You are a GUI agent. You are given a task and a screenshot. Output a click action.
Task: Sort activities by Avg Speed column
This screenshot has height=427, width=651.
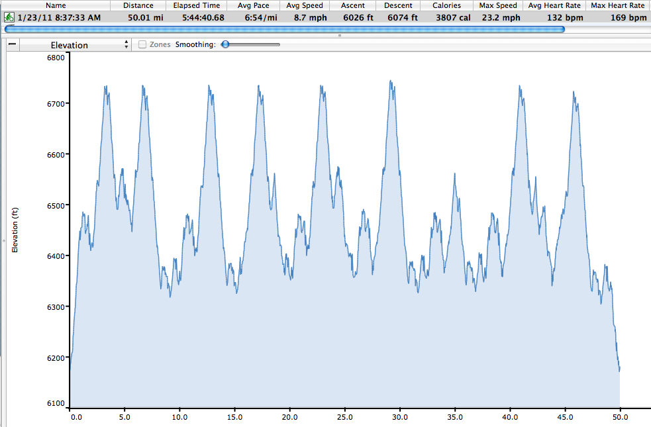pos(305,5)
